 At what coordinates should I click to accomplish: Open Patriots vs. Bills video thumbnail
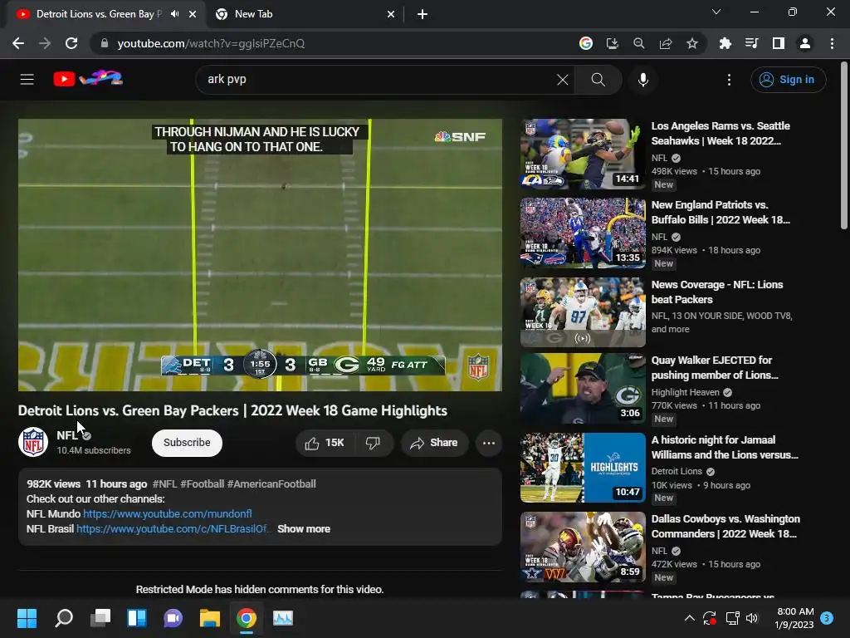583,233
